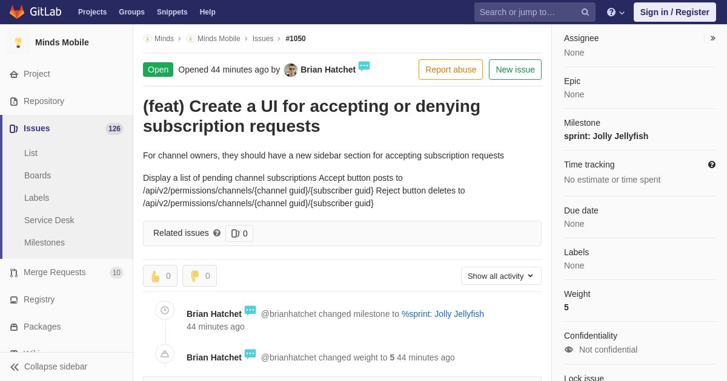Image resolution: width=727 pixels, height=381 pixels.
Task: Click the Minds Mobile lightbulb project avatar
Action: 18,42
